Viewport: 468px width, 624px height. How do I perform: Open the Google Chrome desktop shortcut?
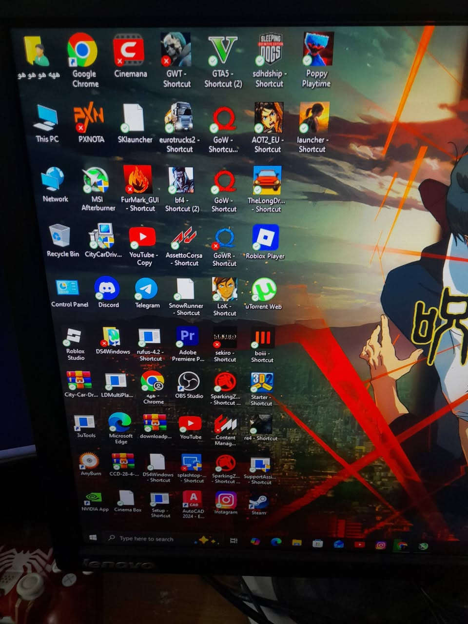(x=82, y=51)
